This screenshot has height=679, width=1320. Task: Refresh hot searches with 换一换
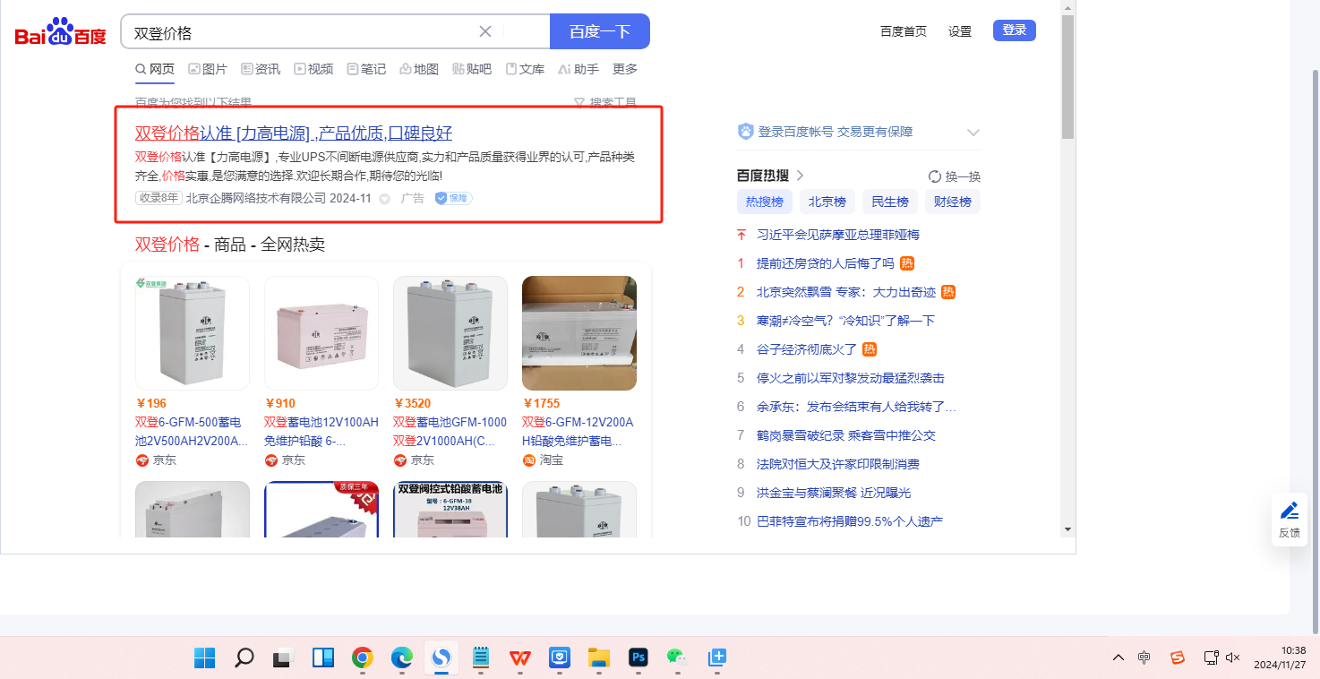[955, 176]
